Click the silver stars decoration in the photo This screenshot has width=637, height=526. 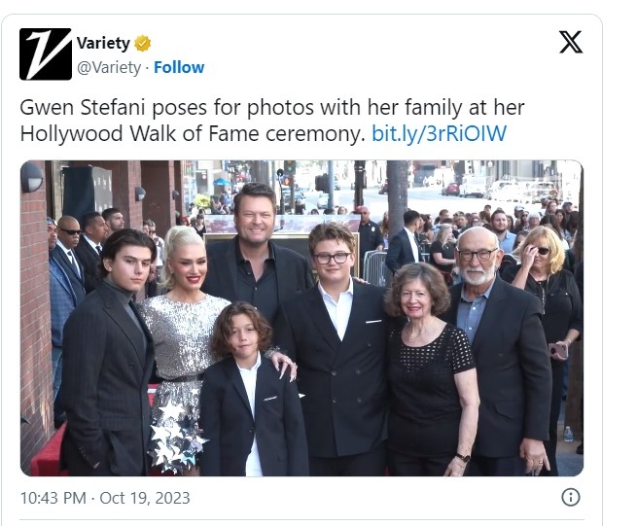(x=175, y=435)
